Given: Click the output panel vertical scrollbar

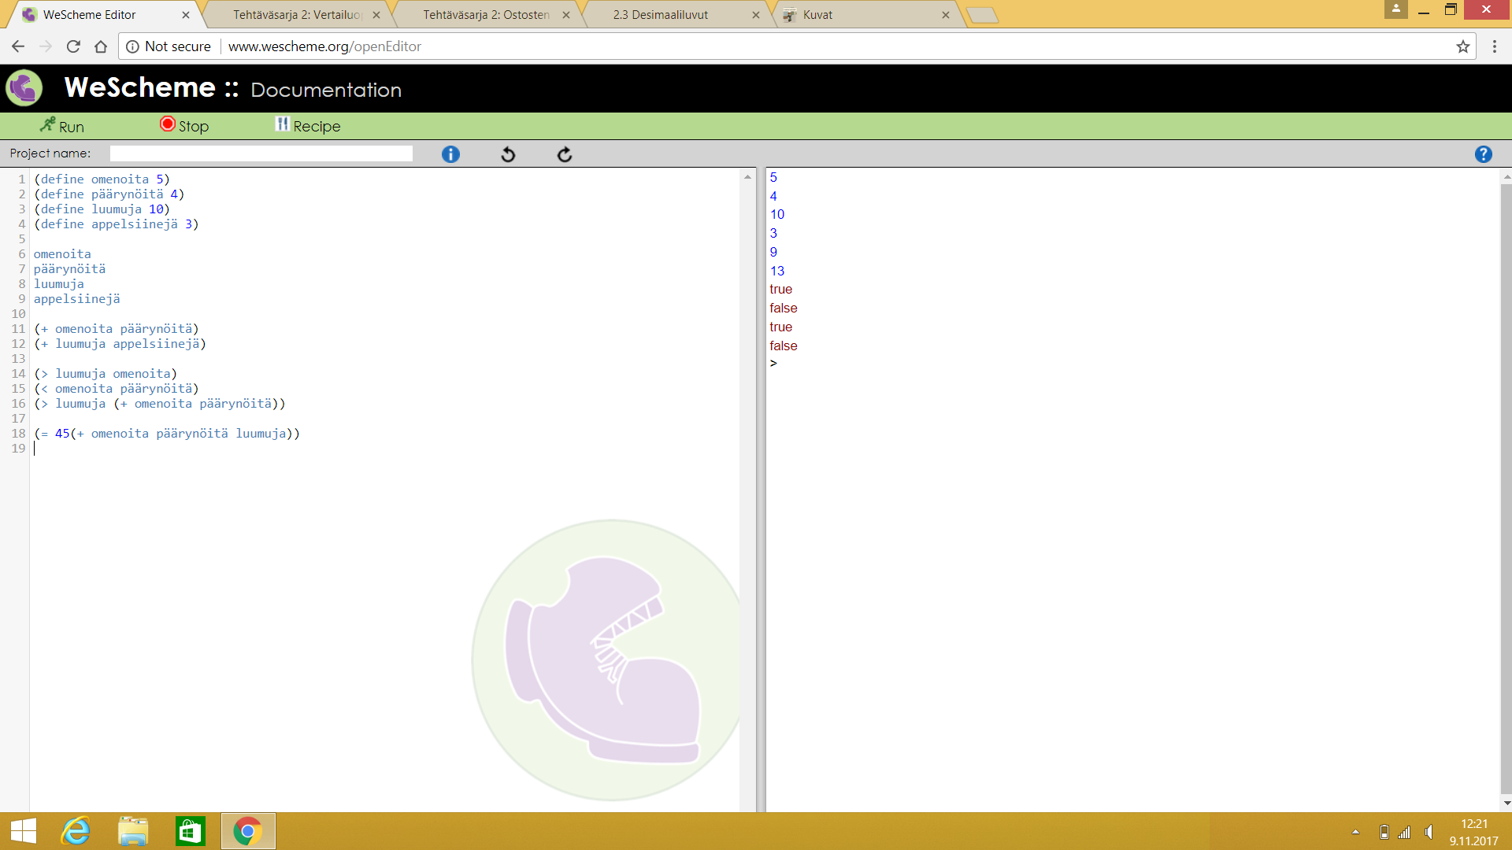Looking at the screenshot, I should 1506,488.
